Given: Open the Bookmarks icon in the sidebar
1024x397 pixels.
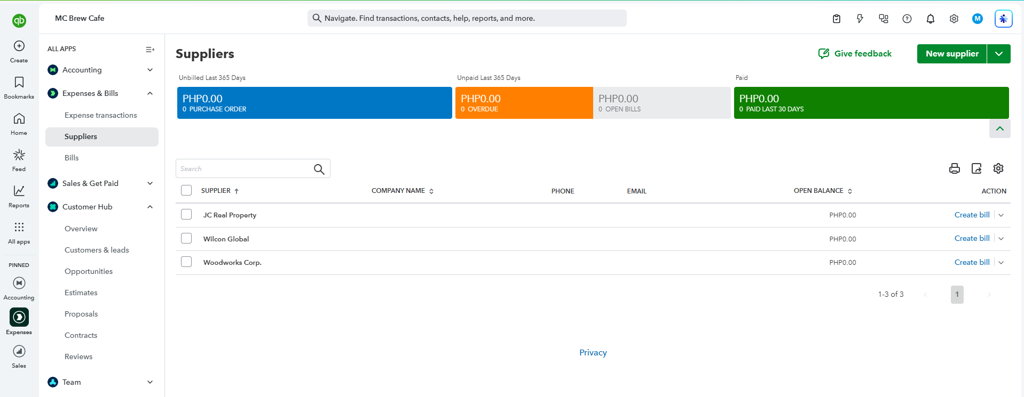Looking at the screenshot, I should pos(19,82).
